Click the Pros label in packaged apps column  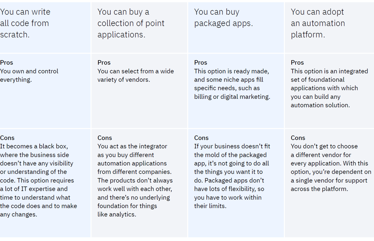(x=201, y=62)
